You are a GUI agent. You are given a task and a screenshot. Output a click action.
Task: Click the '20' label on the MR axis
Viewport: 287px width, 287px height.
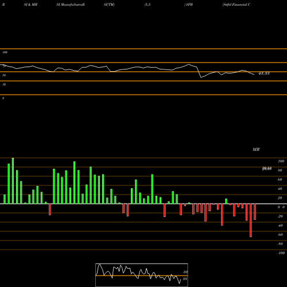[280, 198]
